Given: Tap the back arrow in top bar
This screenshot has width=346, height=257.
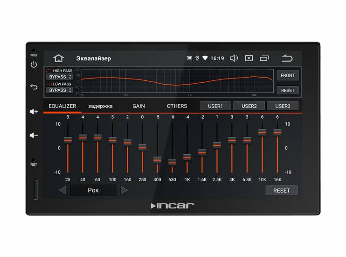Looking at the screenshot, I should pos(287,58).
